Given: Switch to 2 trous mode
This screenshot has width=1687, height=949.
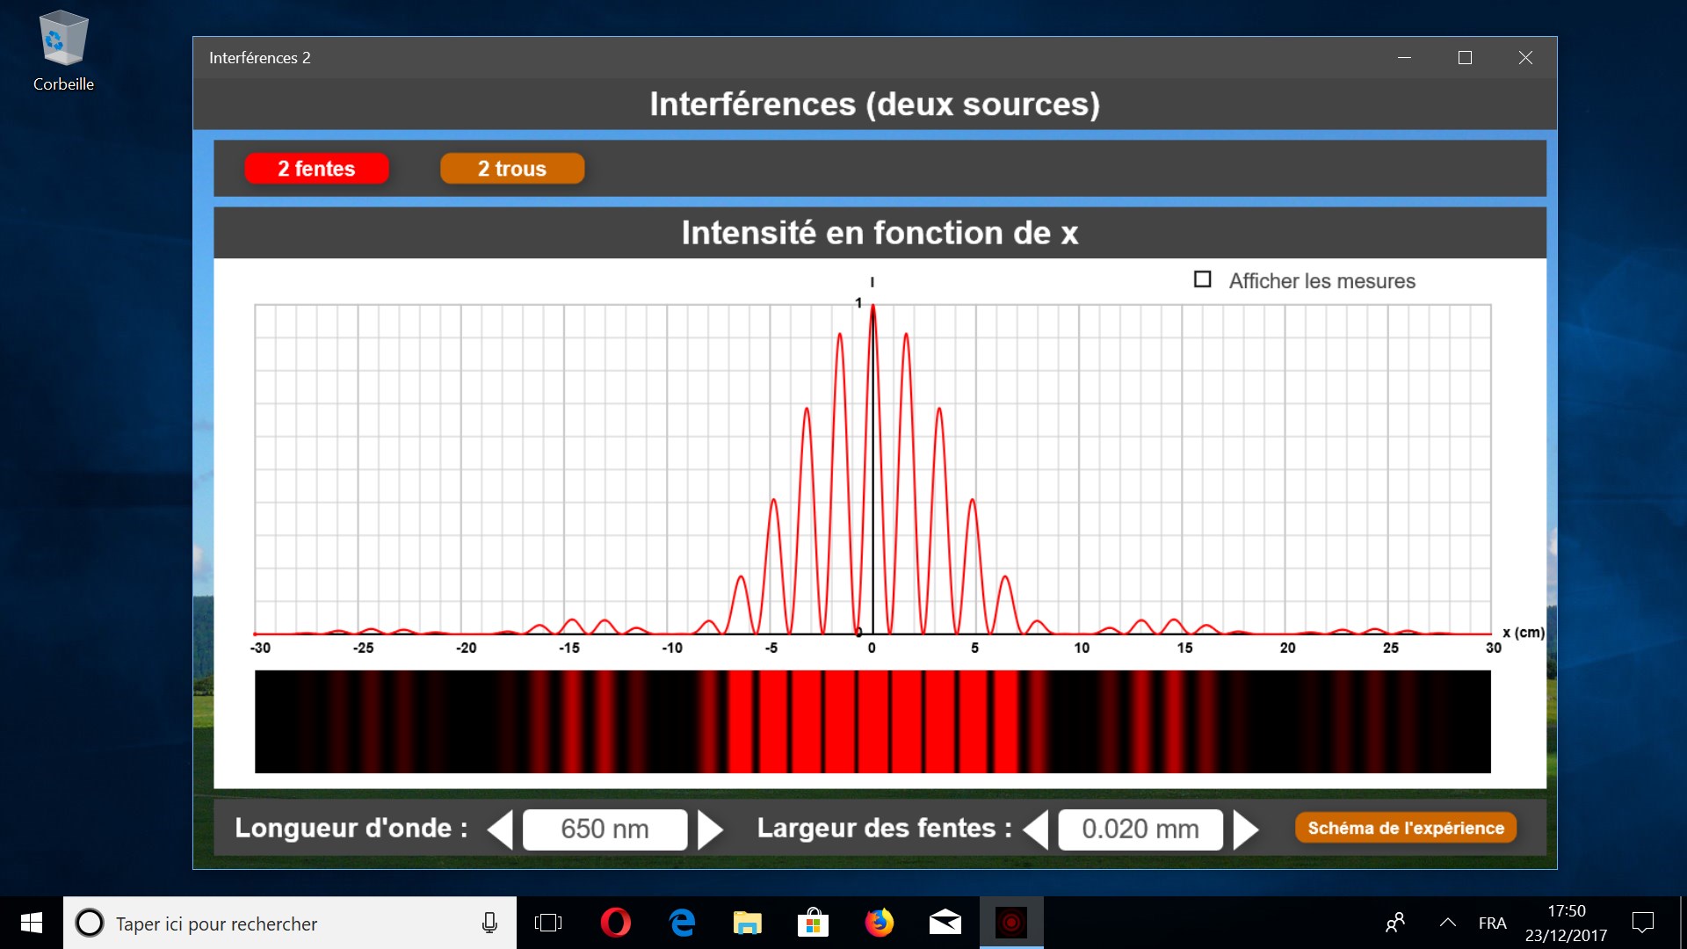Looking at the screenshot, I should pos(512,169).
